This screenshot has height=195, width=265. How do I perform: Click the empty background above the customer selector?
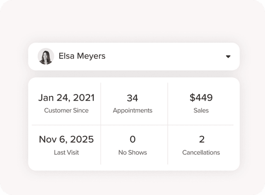tap(132, 21)
